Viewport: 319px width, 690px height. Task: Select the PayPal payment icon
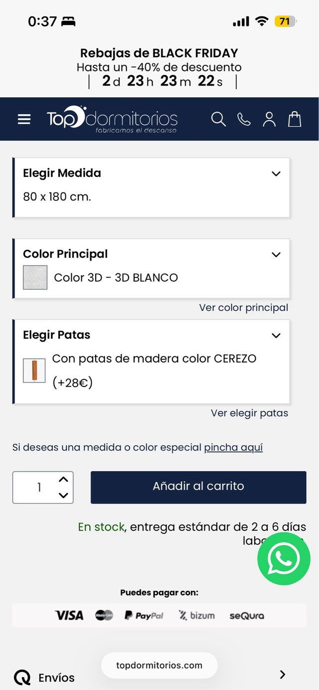[144, 615]
